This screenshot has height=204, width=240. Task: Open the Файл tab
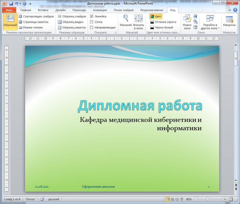point(9,10)
